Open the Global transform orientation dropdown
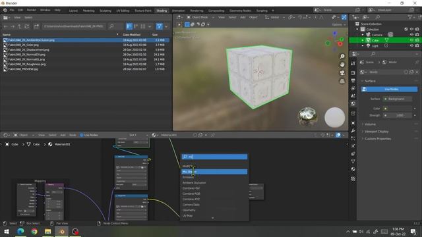Viewport: 422px width, 237px height. pos(274,17)
